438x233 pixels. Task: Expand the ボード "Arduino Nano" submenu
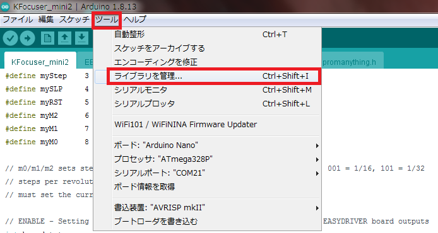[215, 145]
